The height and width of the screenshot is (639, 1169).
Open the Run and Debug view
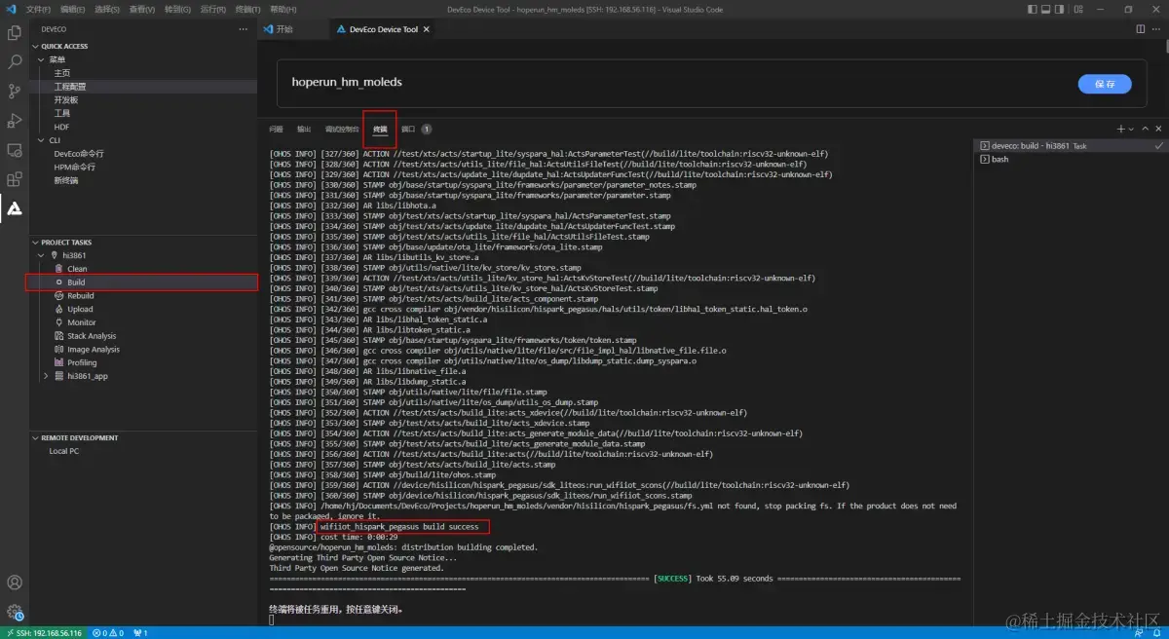point(15,121)
